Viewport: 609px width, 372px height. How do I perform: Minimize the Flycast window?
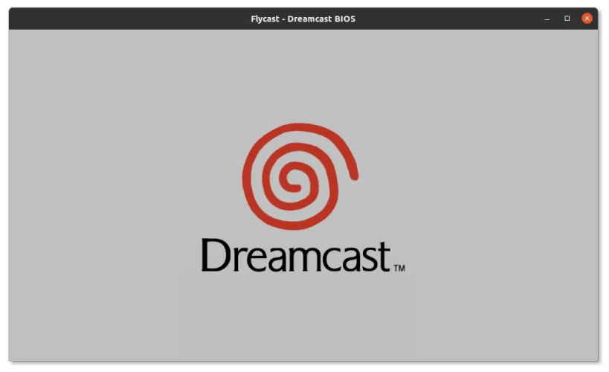[547, 19]
